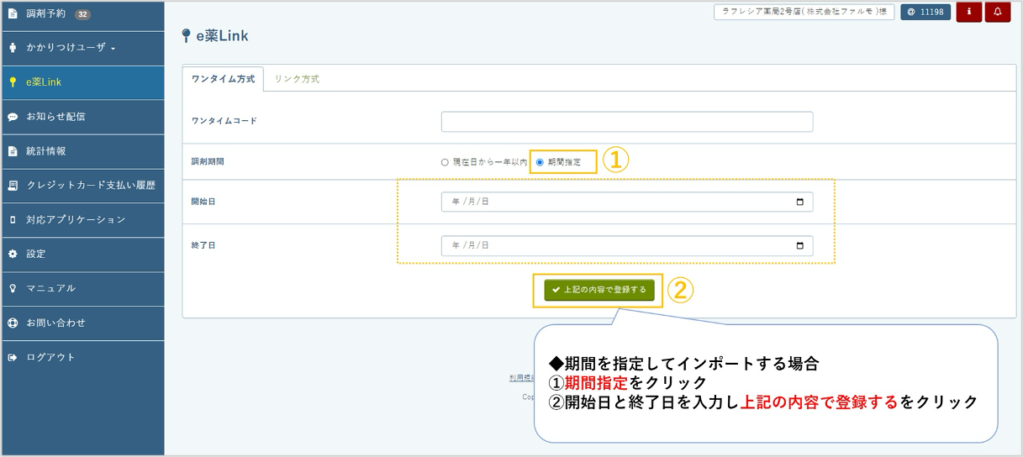
Task: Open the 開始日 calendar picker
Action: [x=799, y=202]
